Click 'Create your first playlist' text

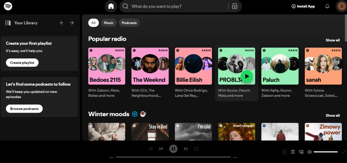tap(29, 43)
